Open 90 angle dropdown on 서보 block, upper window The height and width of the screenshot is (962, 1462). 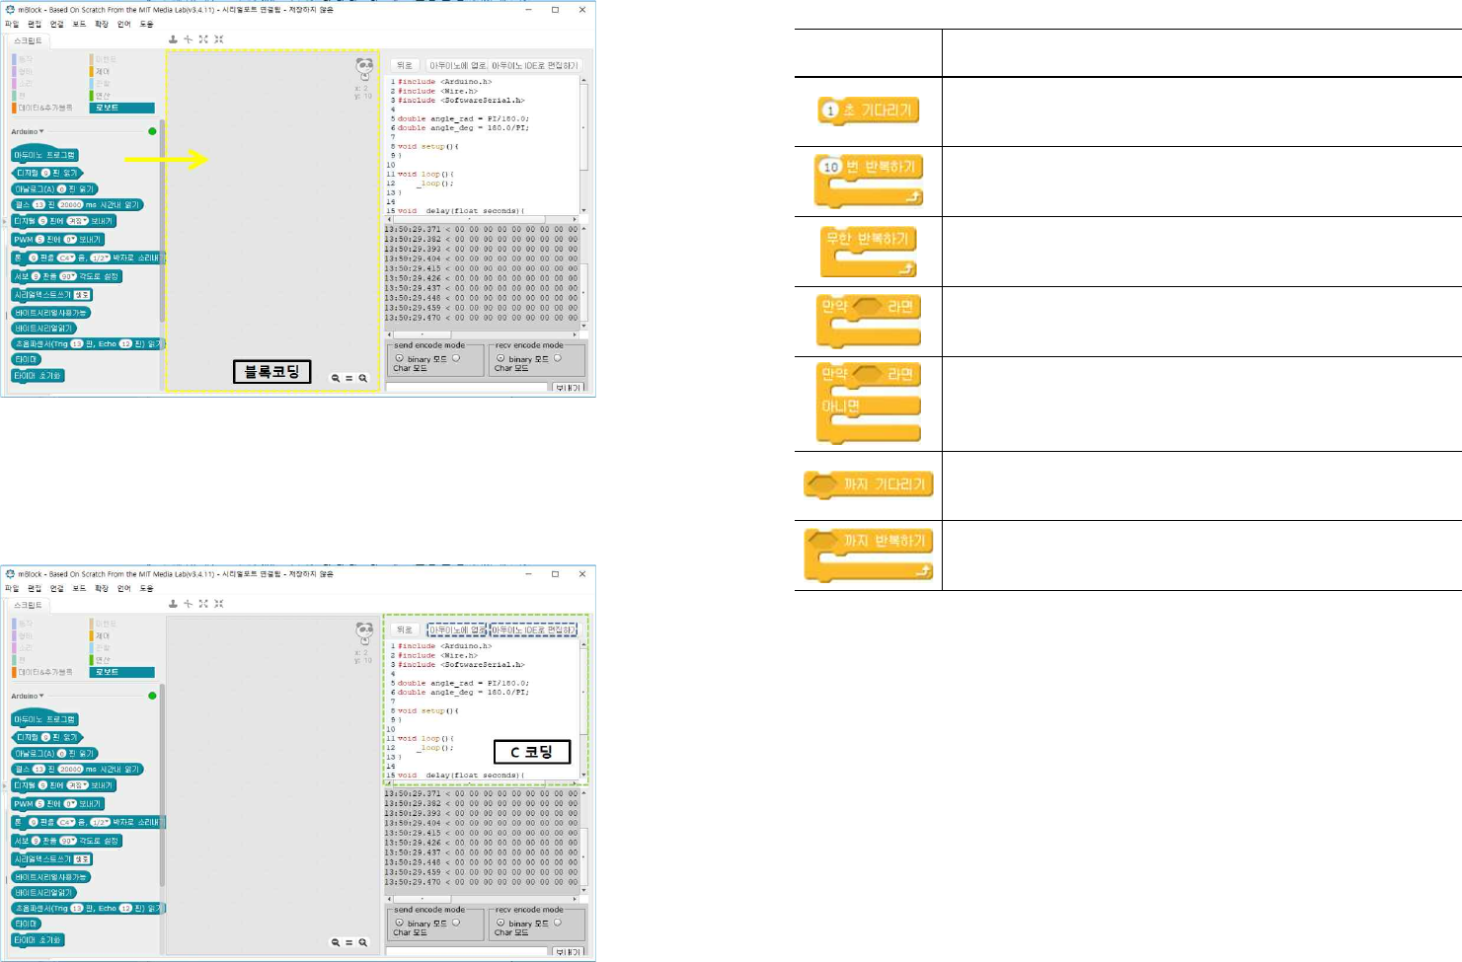[68, 276]
